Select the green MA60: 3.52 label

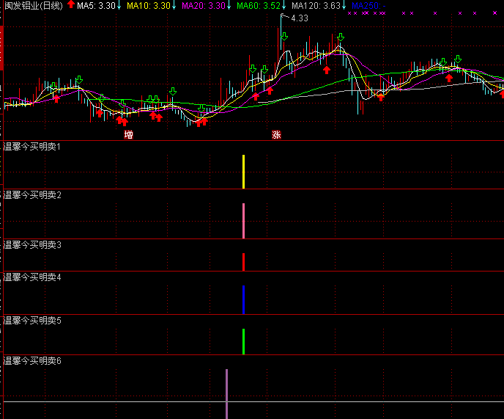(259, 6)
